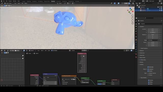Open the viewport Options dropdown
Image resolution: width=163 pixels, height=92 pixels.
point(131,6)
